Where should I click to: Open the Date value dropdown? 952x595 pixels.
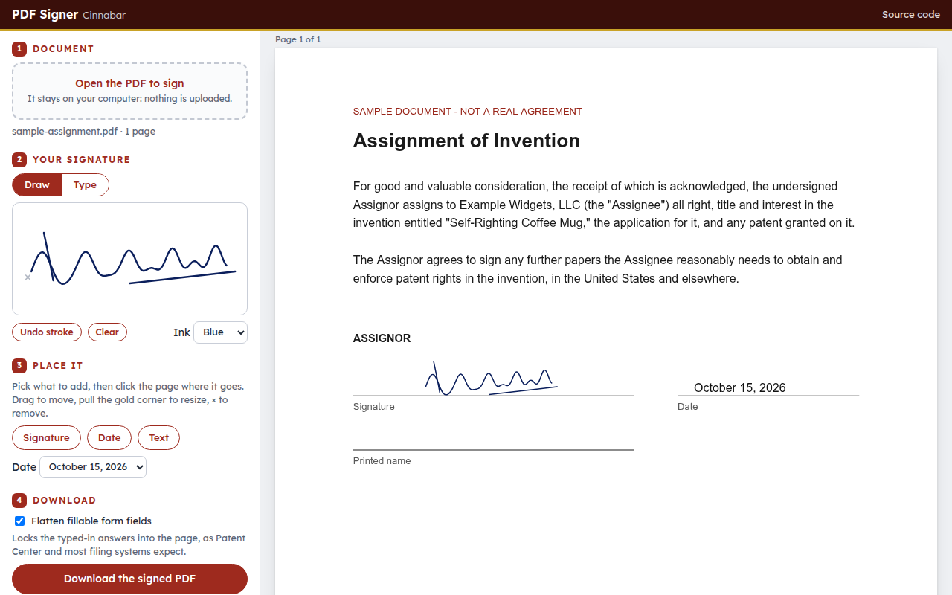(x=93, y=467)
